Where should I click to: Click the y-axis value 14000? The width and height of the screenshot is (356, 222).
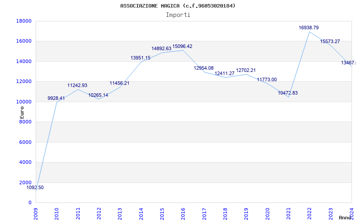24,61
